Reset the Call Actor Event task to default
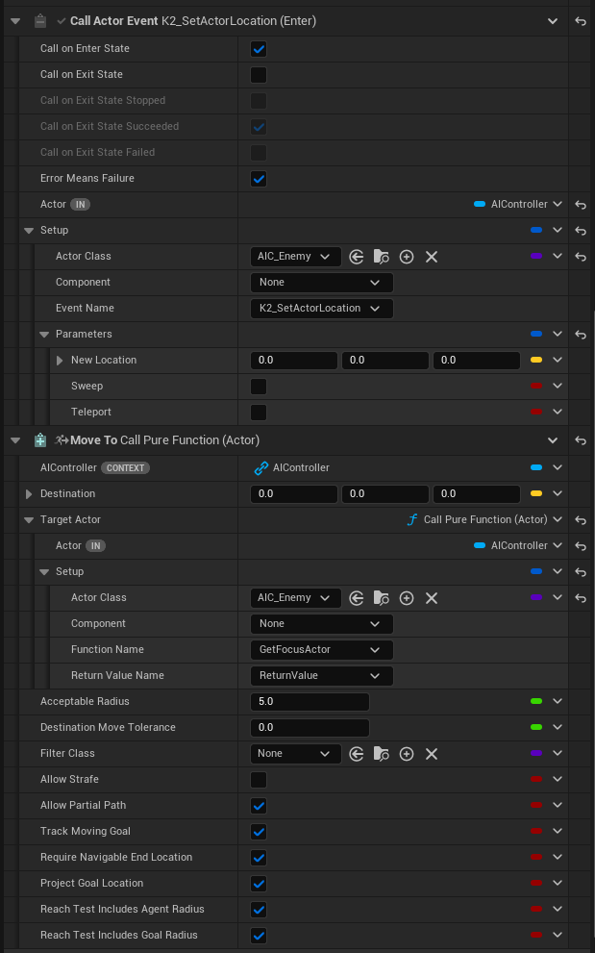The image size is (595, 953). (581, 21)
